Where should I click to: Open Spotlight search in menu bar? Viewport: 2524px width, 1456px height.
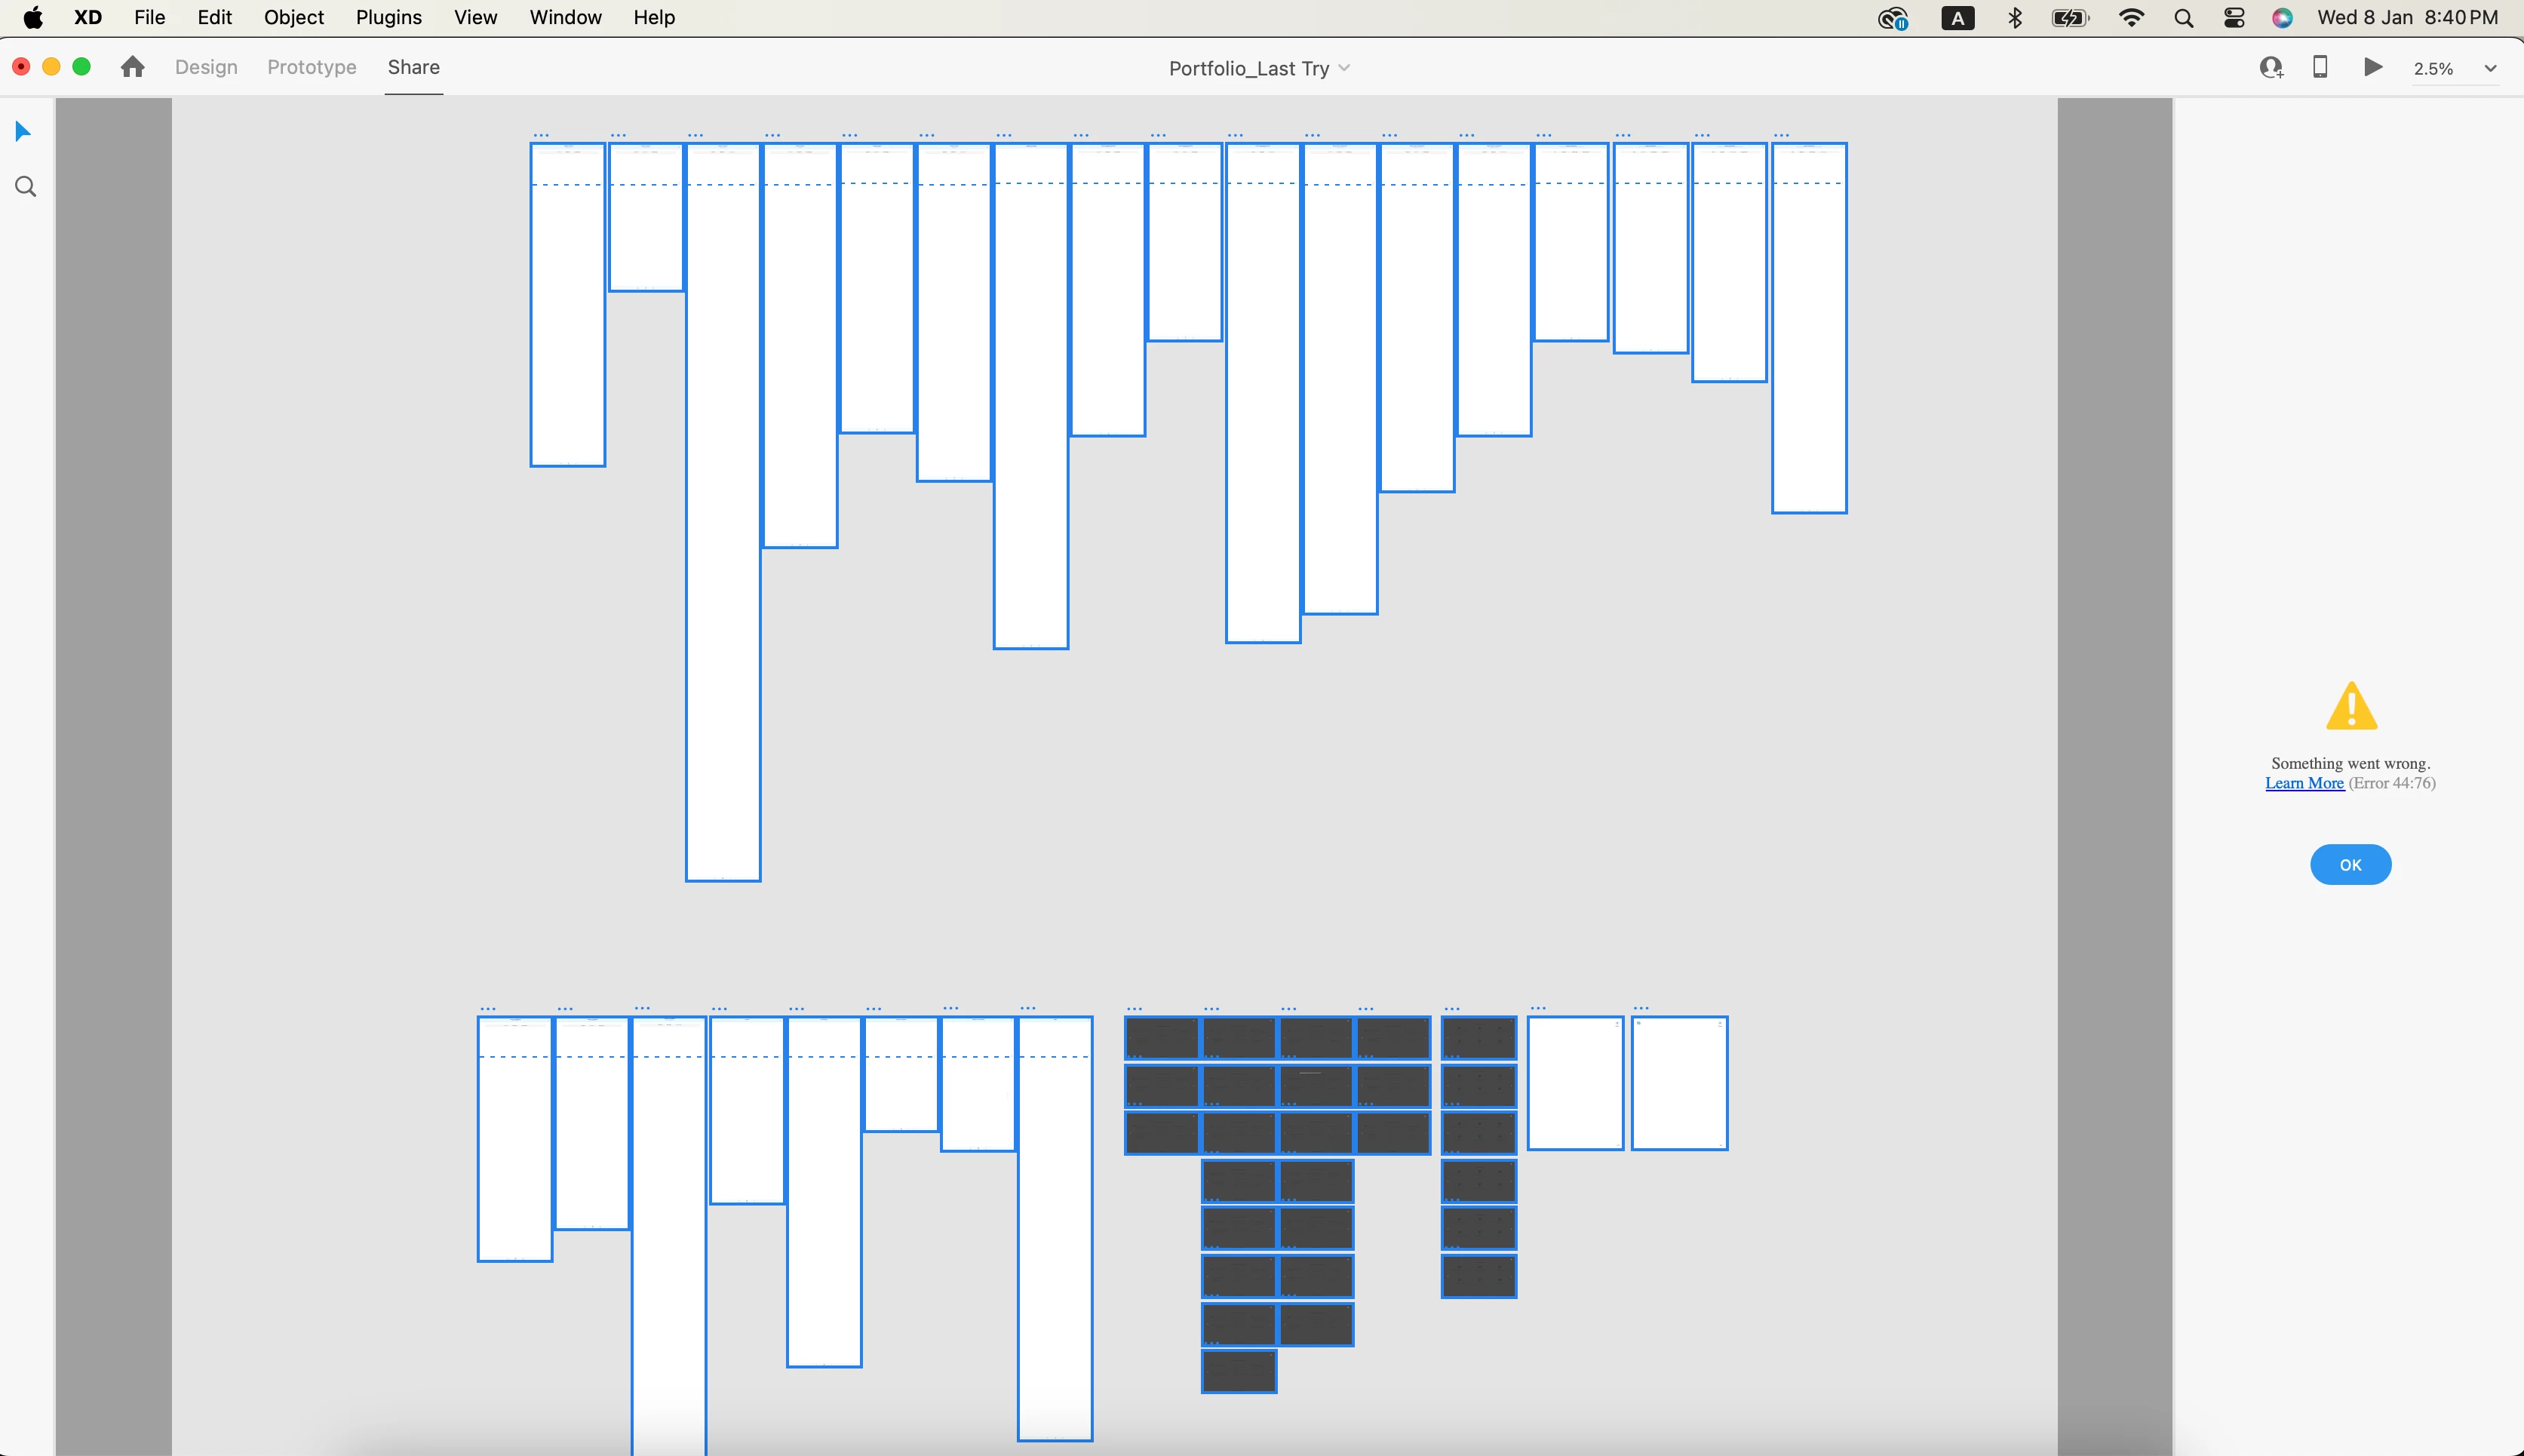click(2183, 18)
